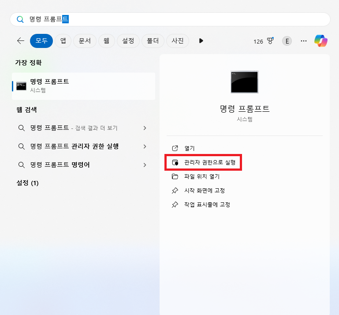
Task: Click the 열기 open icon
Action: (175, 148)
